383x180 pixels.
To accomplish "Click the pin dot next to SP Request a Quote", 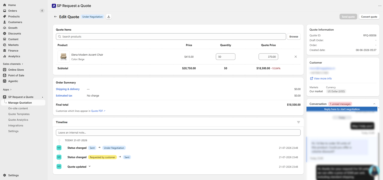I will click(x=42, y=97).
